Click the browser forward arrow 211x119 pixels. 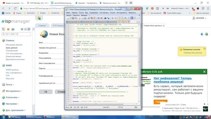point(9,8)
